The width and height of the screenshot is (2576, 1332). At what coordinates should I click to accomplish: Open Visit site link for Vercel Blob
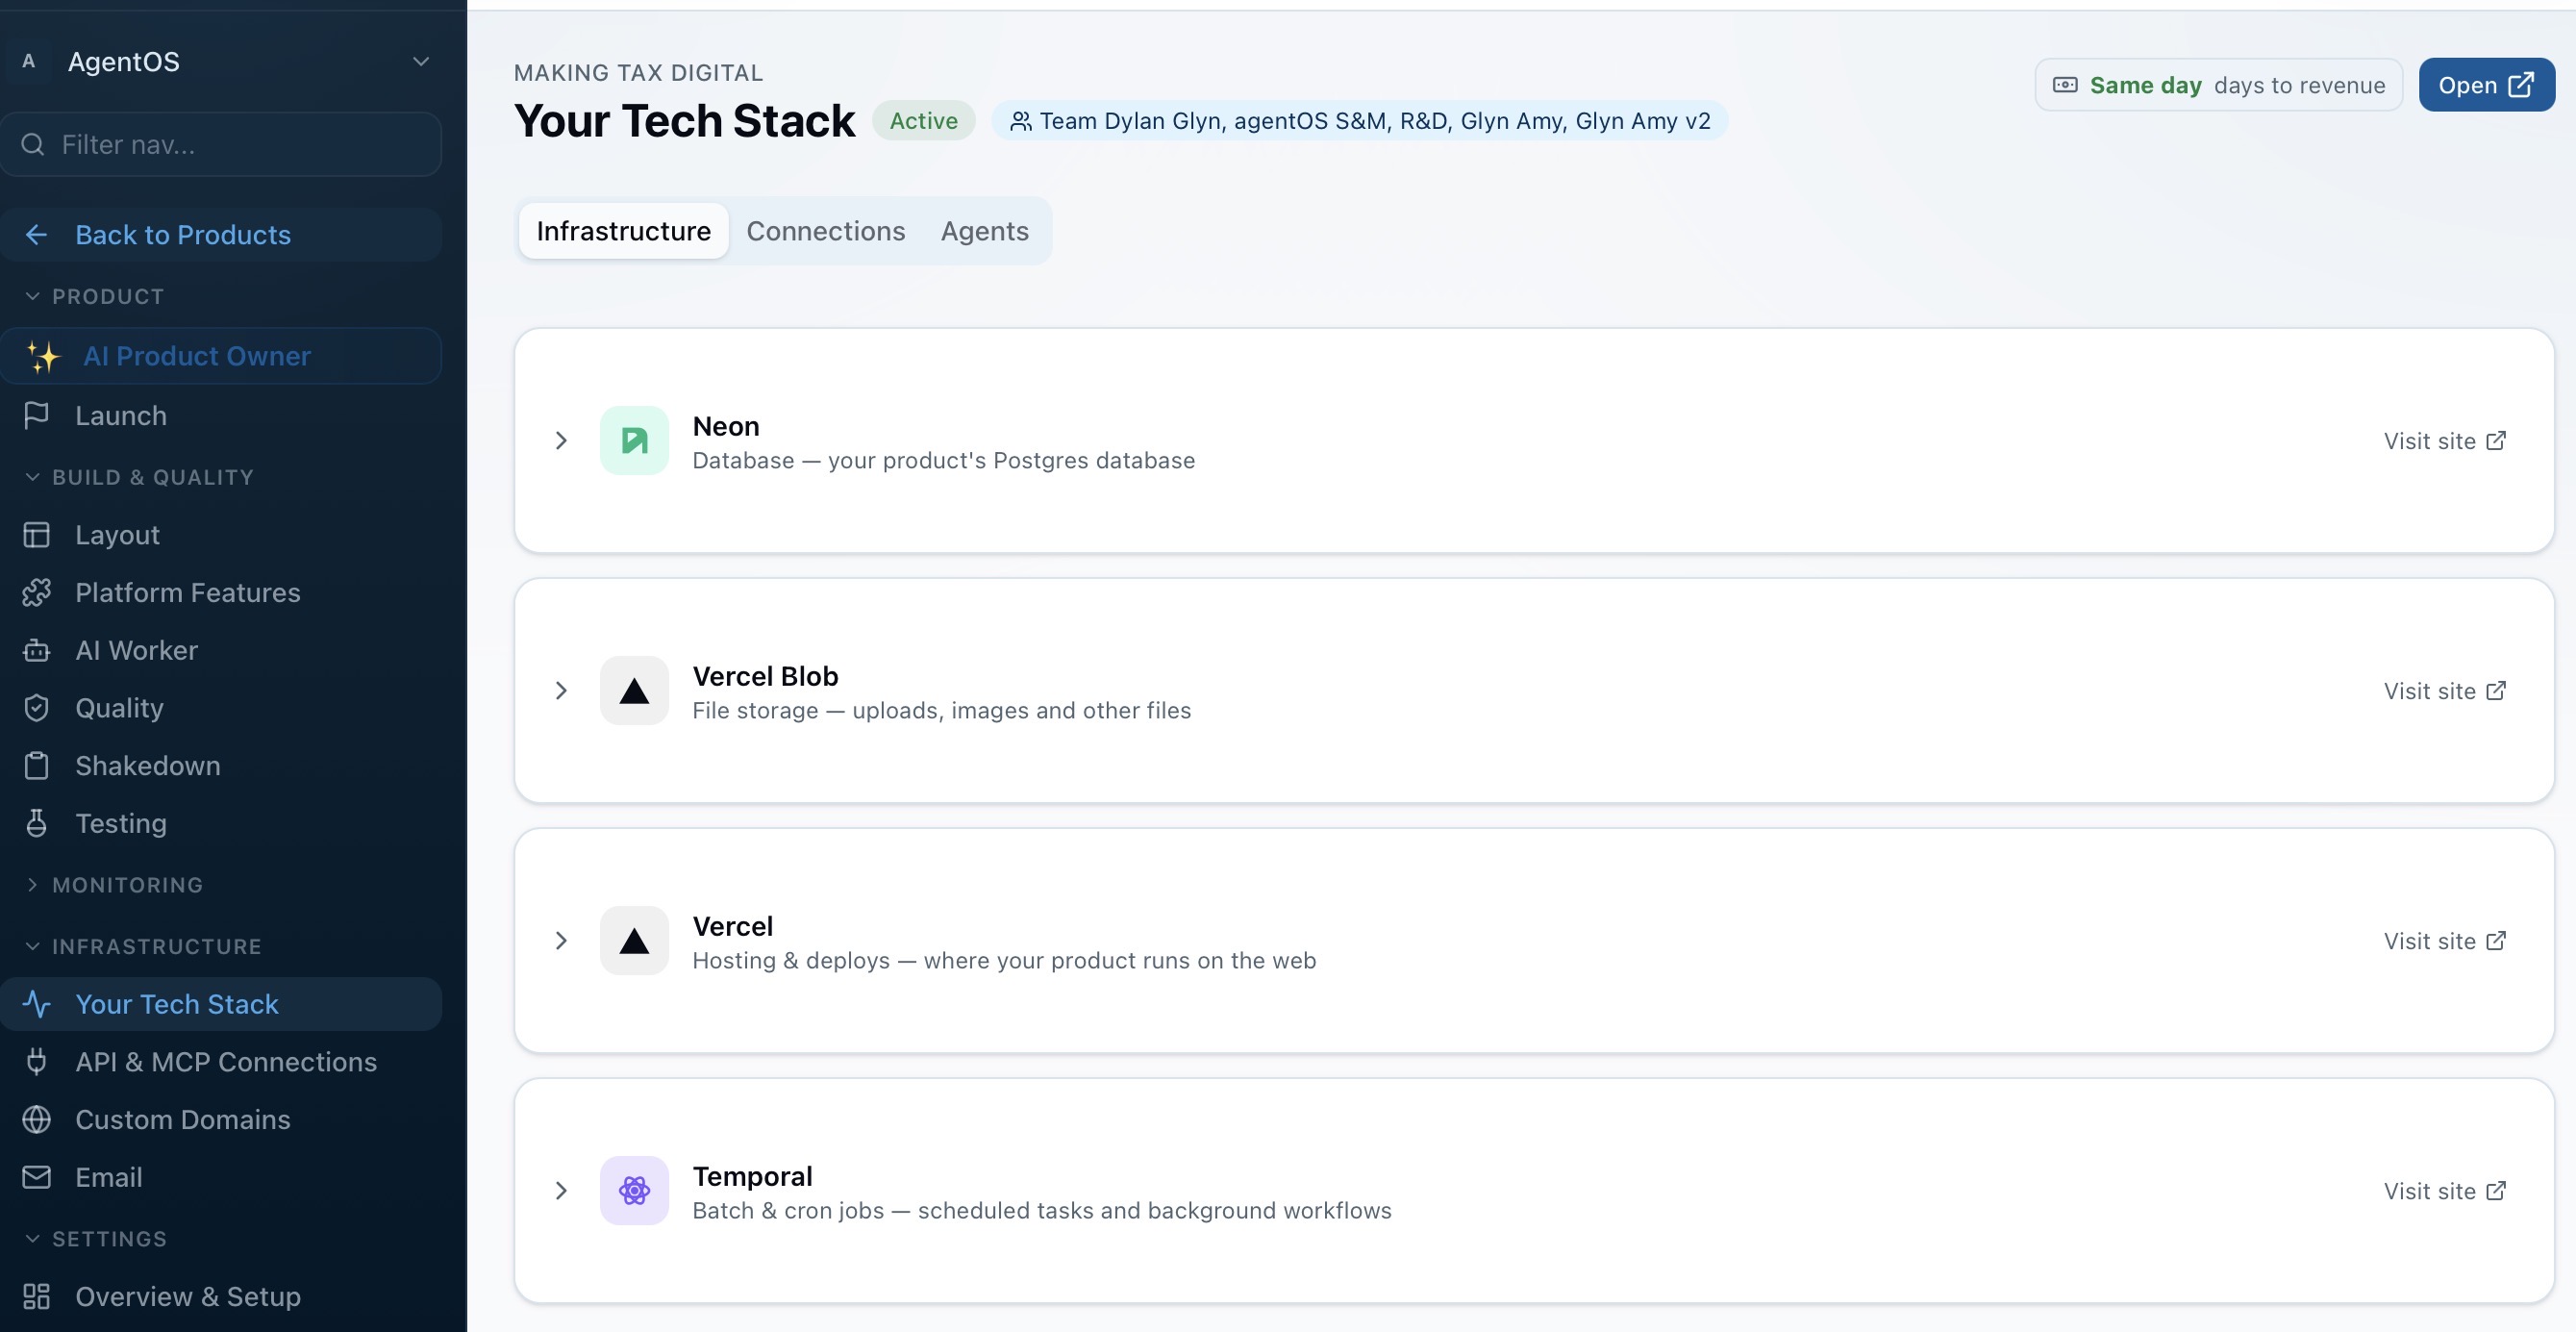(2444, 691)
